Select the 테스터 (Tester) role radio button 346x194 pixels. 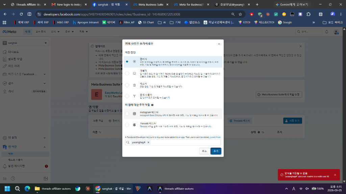[x=127, y=85]
